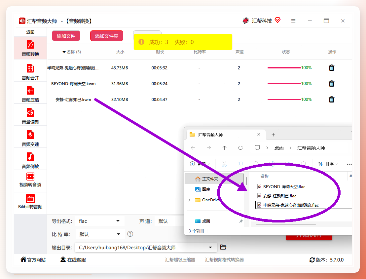Open the Bilibili转音频 tool
This screenshot has height=279, width=366.
coord(30,201)
